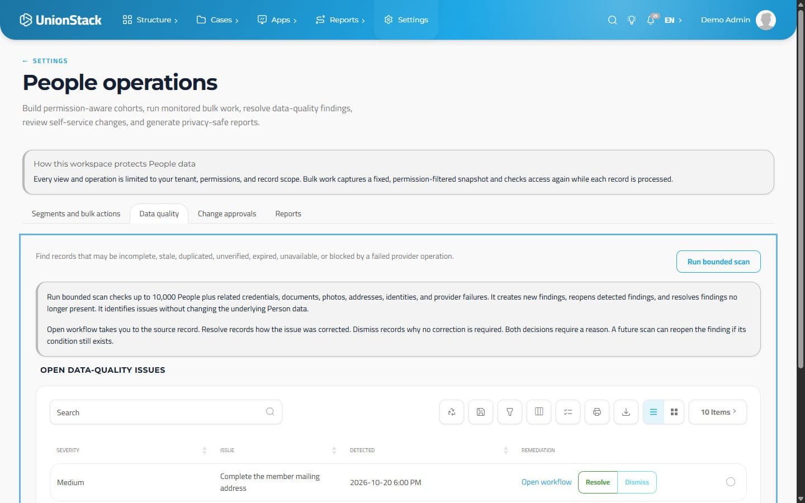This screenshot has height=503, width=805.
Task: Sort by the Issue column sort arrows
Action: (x=334, y=450)
